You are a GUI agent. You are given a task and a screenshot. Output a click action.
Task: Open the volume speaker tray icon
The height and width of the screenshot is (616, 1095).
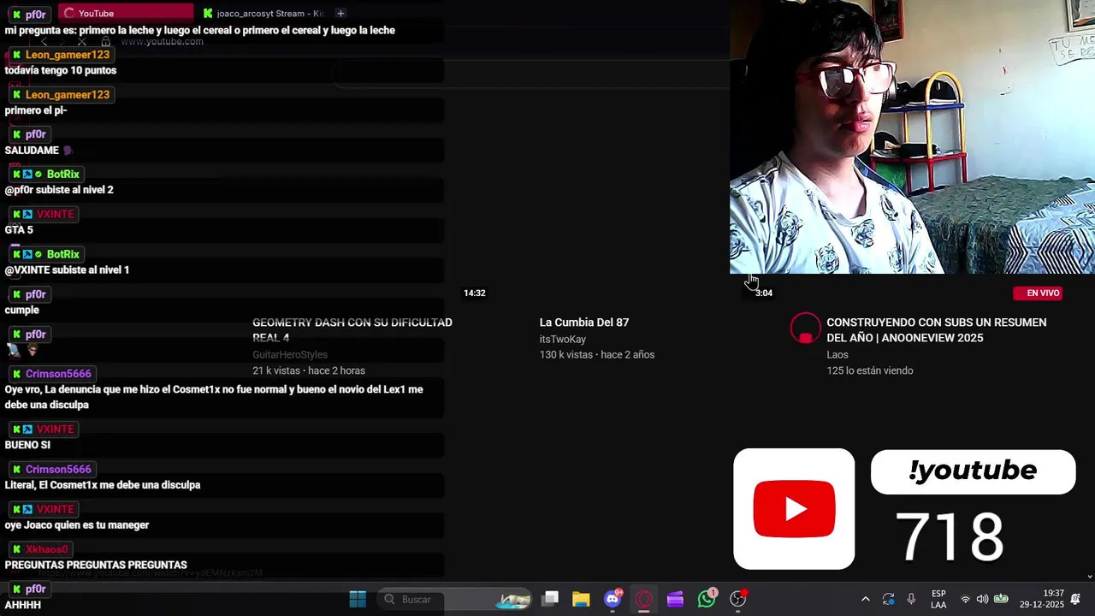pyautogui.click(x=982, y=599)
